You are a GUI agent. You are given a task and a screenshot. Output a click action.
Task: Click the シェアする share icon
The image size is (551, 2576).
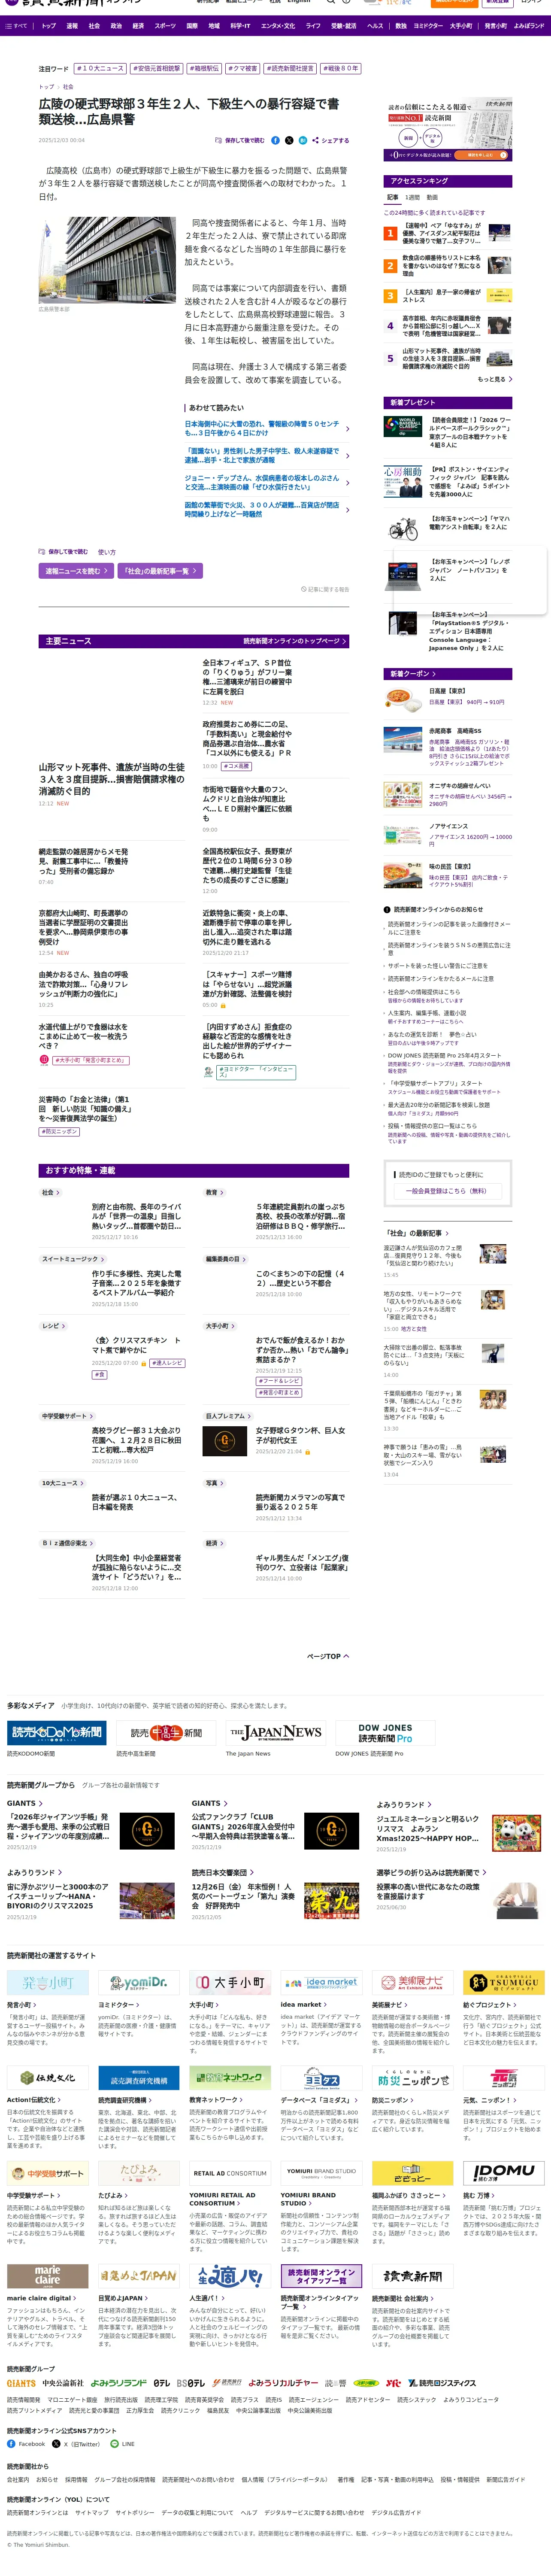(x=330, y=140)
